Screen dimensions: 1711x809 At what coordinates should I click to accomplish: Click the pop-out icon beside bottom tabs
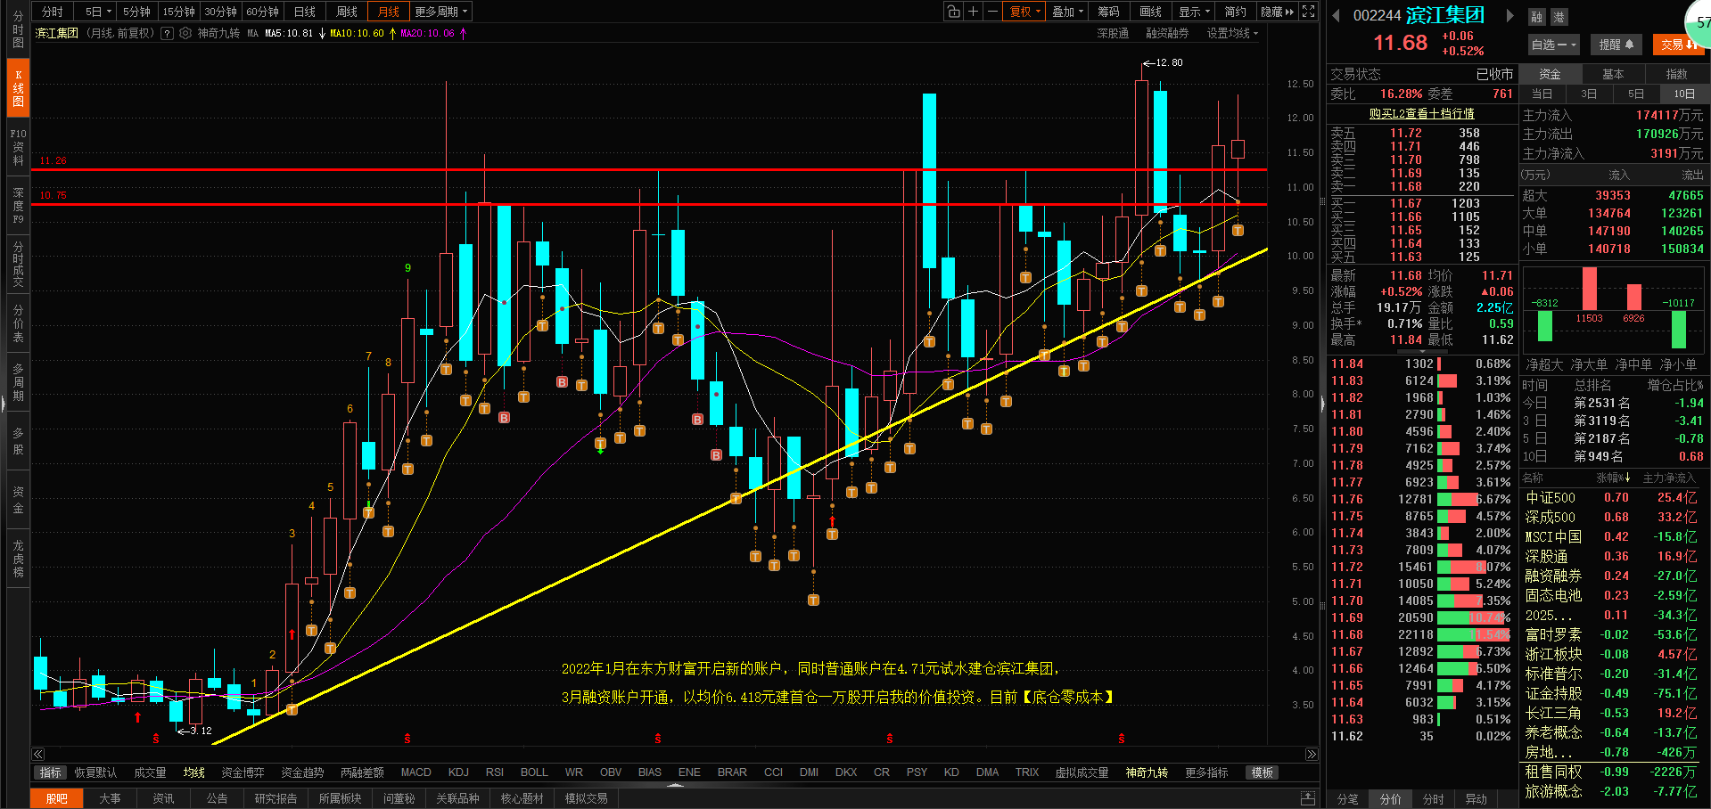point(1308,798)
